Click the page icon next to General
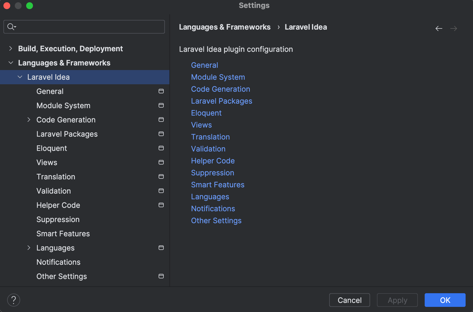The width and height of the screenshot is (473, 312). point(161,91)
